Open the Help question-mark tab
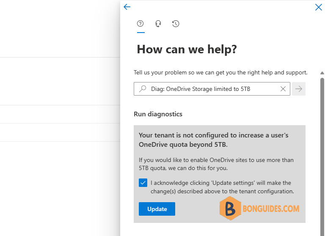The width and height of the screenshot is (325, 236). pyautogui.click(x=140, y=24)
